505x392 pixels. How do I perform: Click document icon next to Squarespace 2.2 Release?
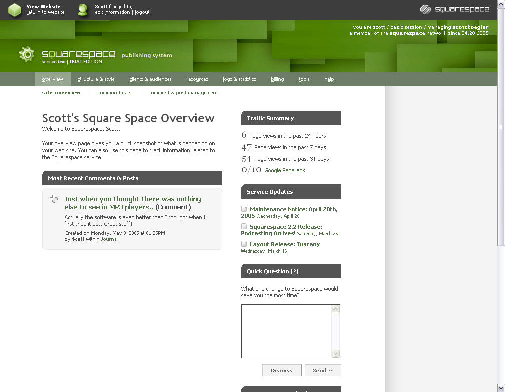[x=244, y=227]
